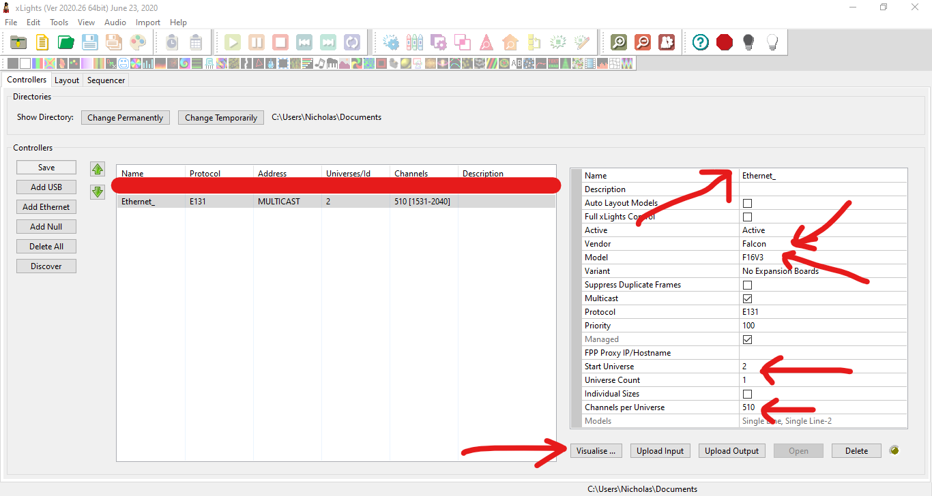
Task: Click the house with magnifier icon
Action: coord(510,42)
